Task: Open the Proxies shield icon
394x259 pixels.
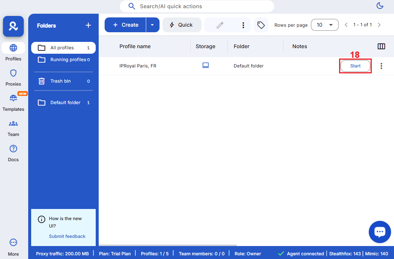Action: [x=13, y=73]
